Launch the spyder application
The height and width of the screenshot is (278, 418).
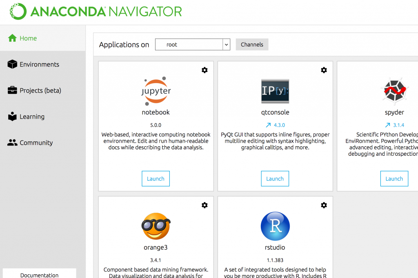tap(394, 179)
